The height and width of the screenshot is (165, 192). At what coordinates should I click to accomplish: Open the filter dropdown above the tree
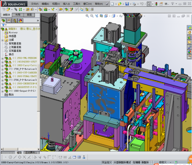[x=4, y=25]
